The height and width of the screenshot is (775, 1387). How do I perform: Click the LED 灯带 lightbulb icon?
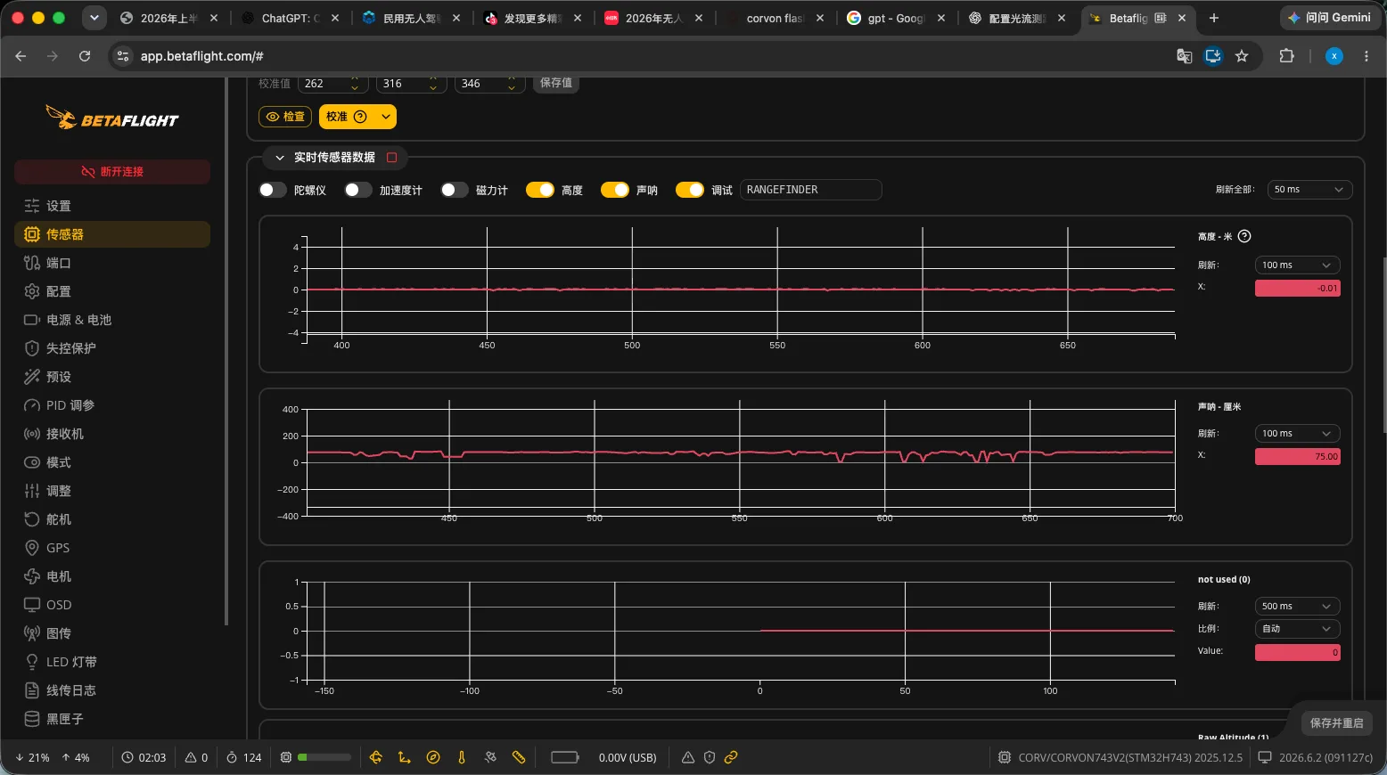coord(32,662)
